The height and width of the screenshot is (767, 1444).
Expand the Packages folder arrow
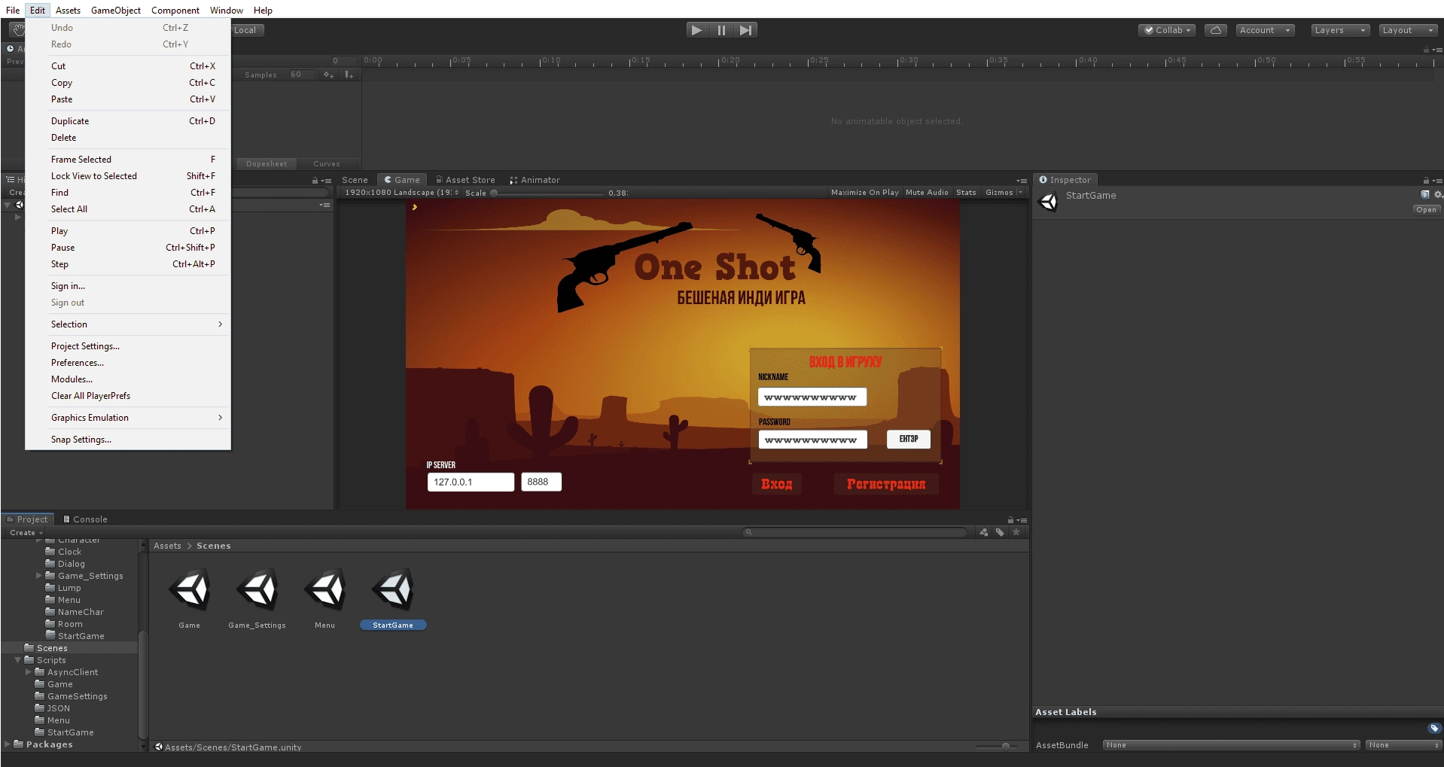(x=8, y=744)
